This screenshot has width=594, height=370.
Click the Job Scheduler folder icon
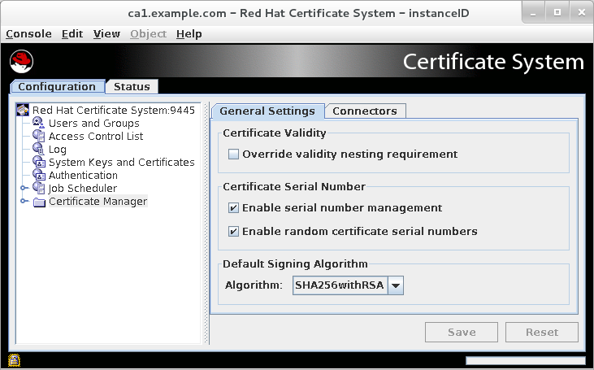tap(39, 189)
